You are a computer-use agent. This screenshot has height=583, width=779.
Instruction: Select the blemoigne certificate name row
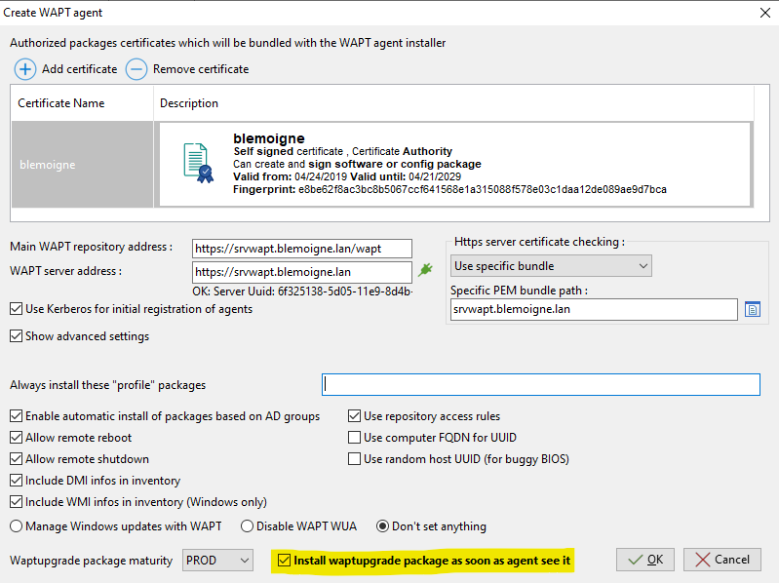point(83,165)
